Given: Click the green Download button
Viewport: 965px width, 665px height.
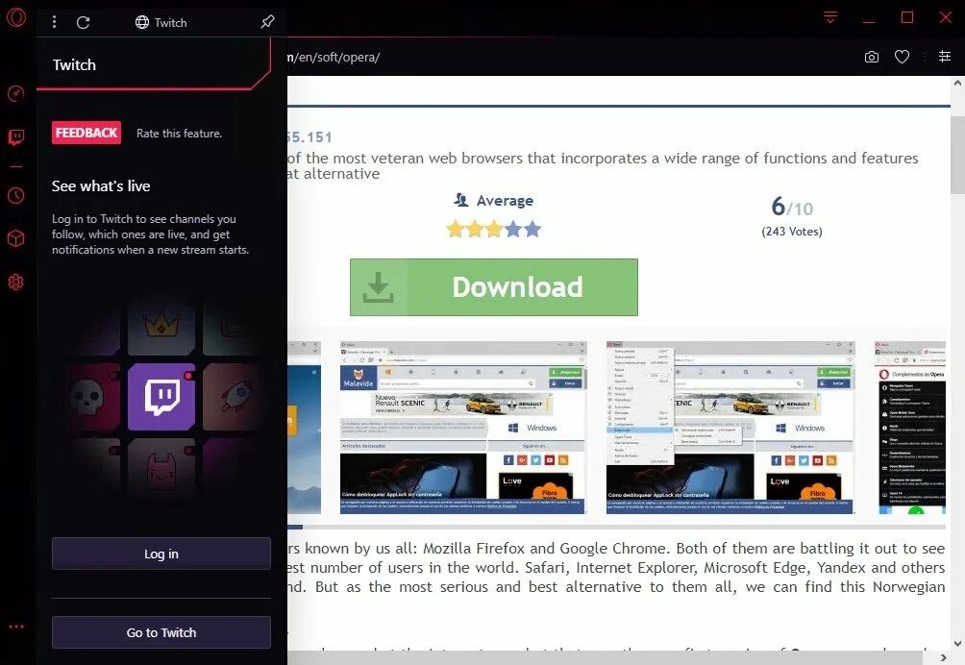Looking at the screenshot, I should tap(494, 287).
